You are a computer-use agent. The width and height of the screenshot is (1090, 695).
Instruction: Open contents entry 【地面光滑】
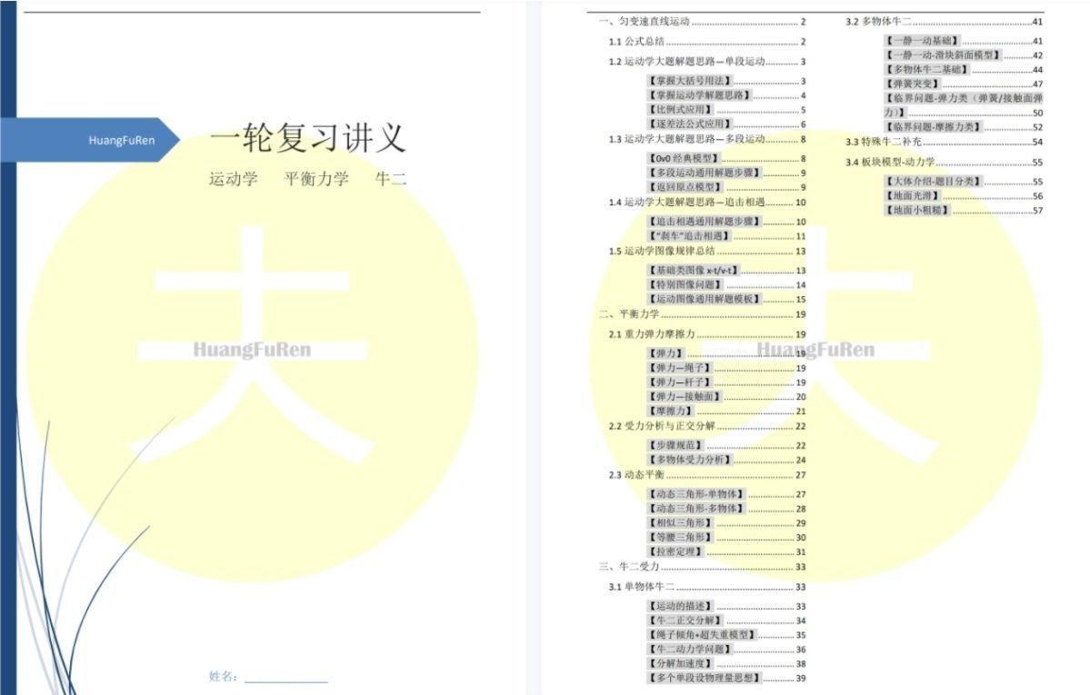(964, 196)
